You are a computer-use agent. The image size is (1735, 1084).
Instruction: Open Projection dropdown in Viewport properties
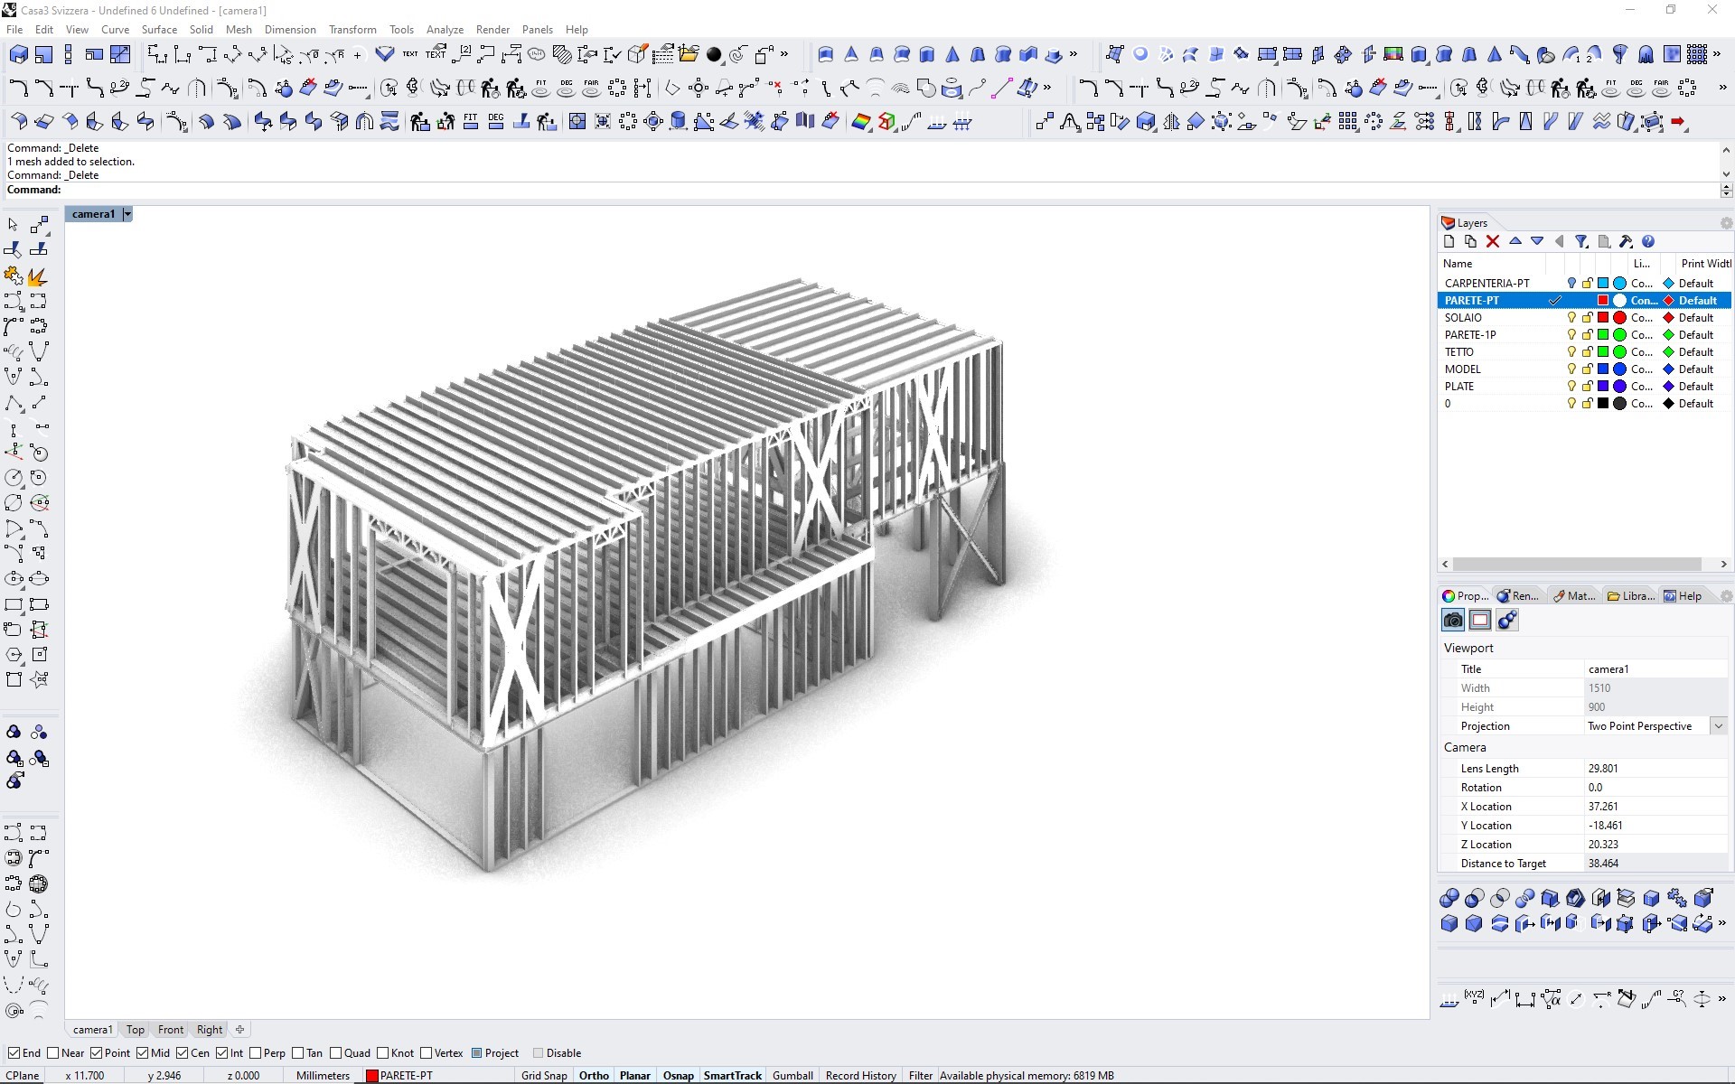click(x=1718, y=726)
